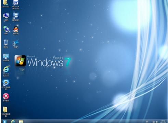This screenshot has height=123, width=168.
Task: Open the Control Panel desktop icon
Action: 6,57
